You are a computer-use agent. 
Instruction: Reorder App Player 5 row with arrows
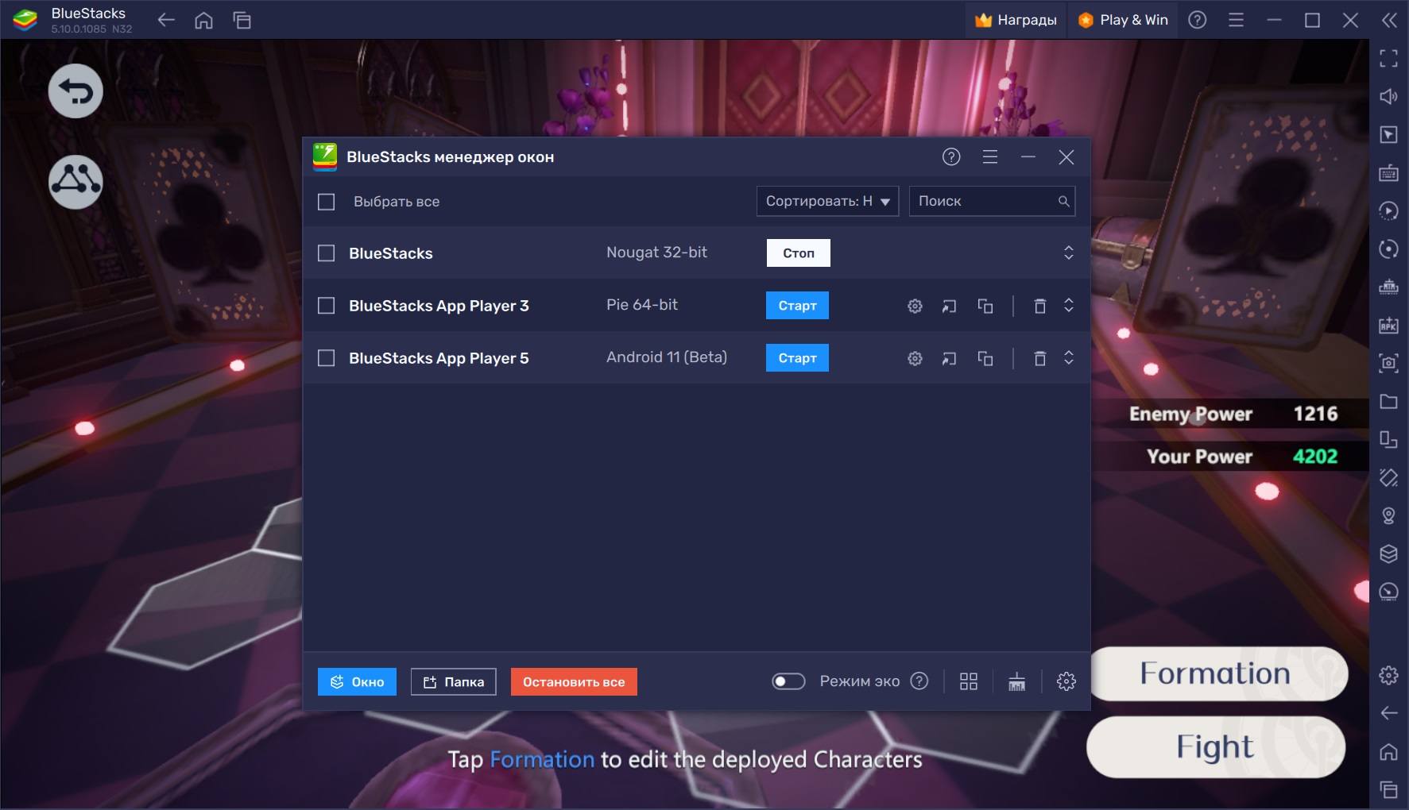pos(1069,357)
